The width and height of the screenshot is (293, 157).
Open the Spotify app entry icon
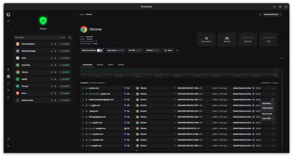[x=18, y=79]
